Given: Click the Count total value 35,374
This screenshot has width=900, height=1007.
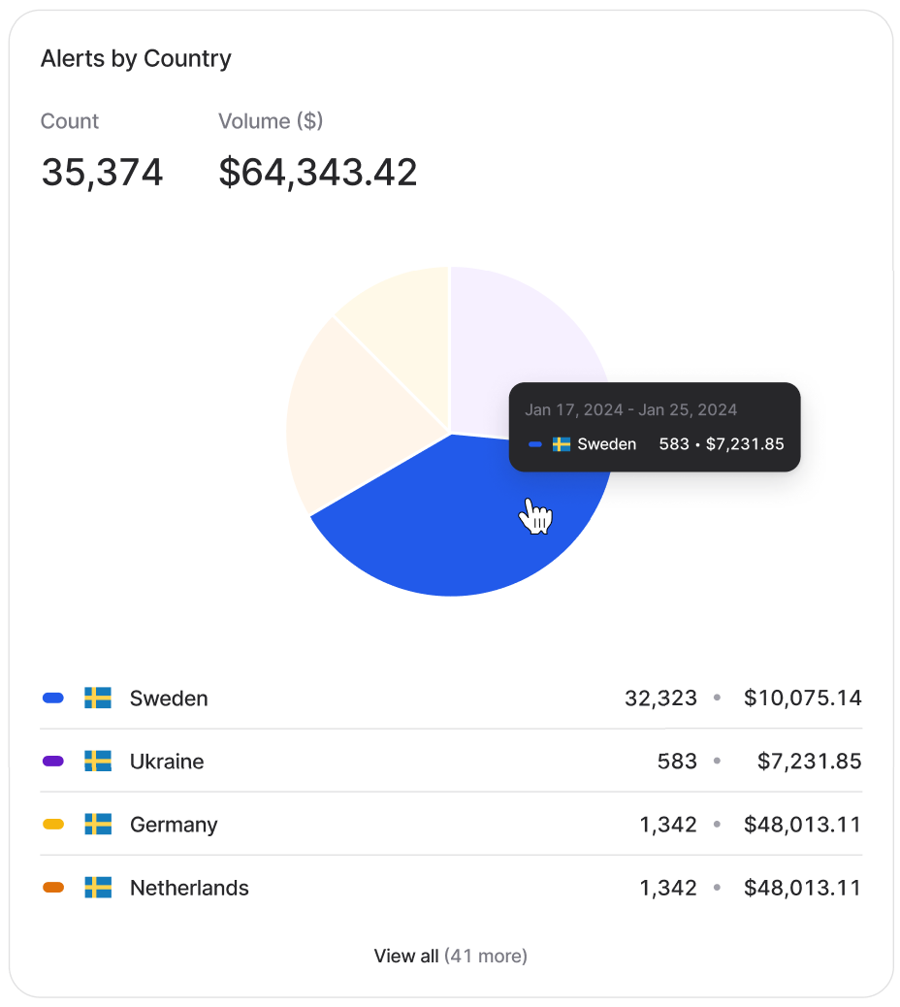Looking at the screenshot, I should click(x=102, y=172).
